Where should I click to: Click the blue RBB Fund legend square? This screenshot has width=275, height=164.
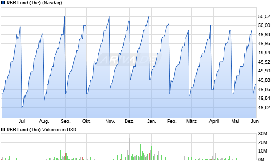click(3, 3)
